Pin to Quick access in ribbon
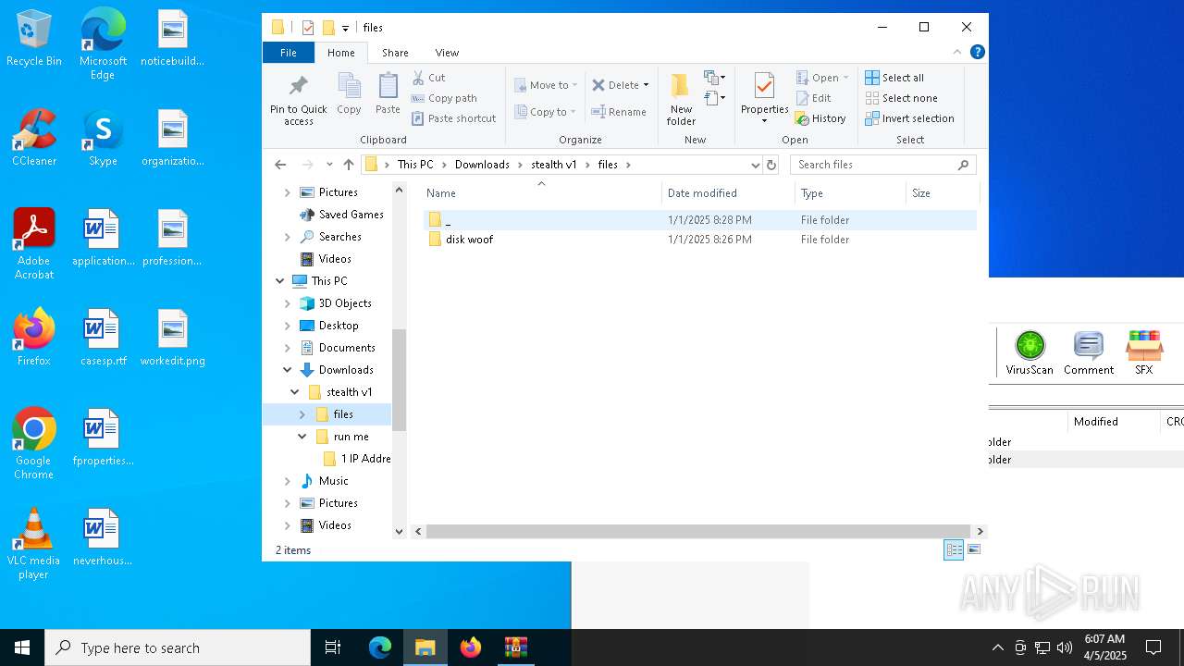The height and width of the screenshot is (666, 1184). 298,100
